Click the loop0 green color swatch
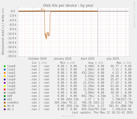This screenshot has width=137, height=119. coord(5,66)
